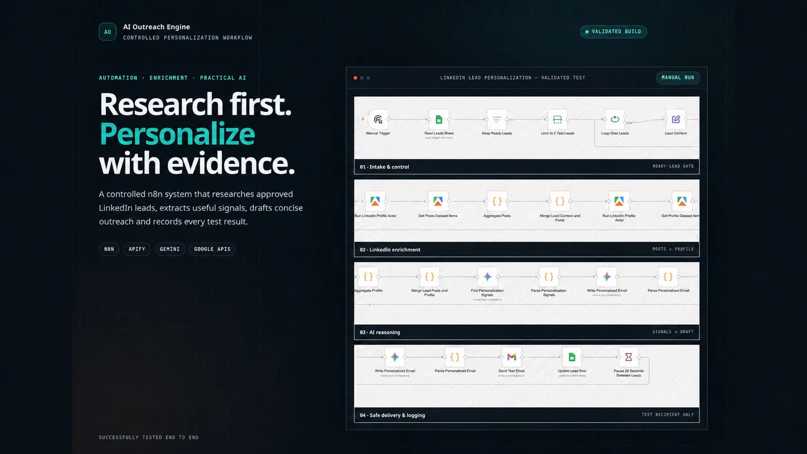
Task: Open the Parse Personalization Signals node
Action: [x=549, y=277]
